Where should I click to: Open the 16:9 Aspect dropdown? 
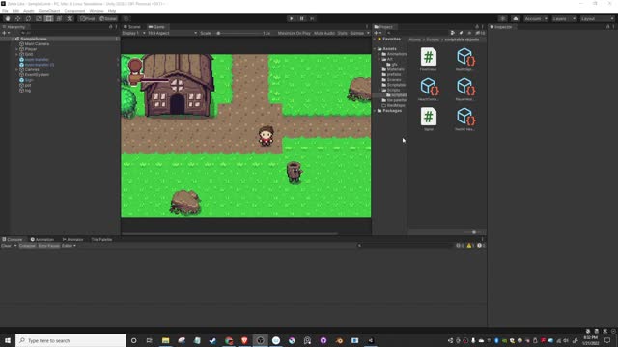pos(172,33)
